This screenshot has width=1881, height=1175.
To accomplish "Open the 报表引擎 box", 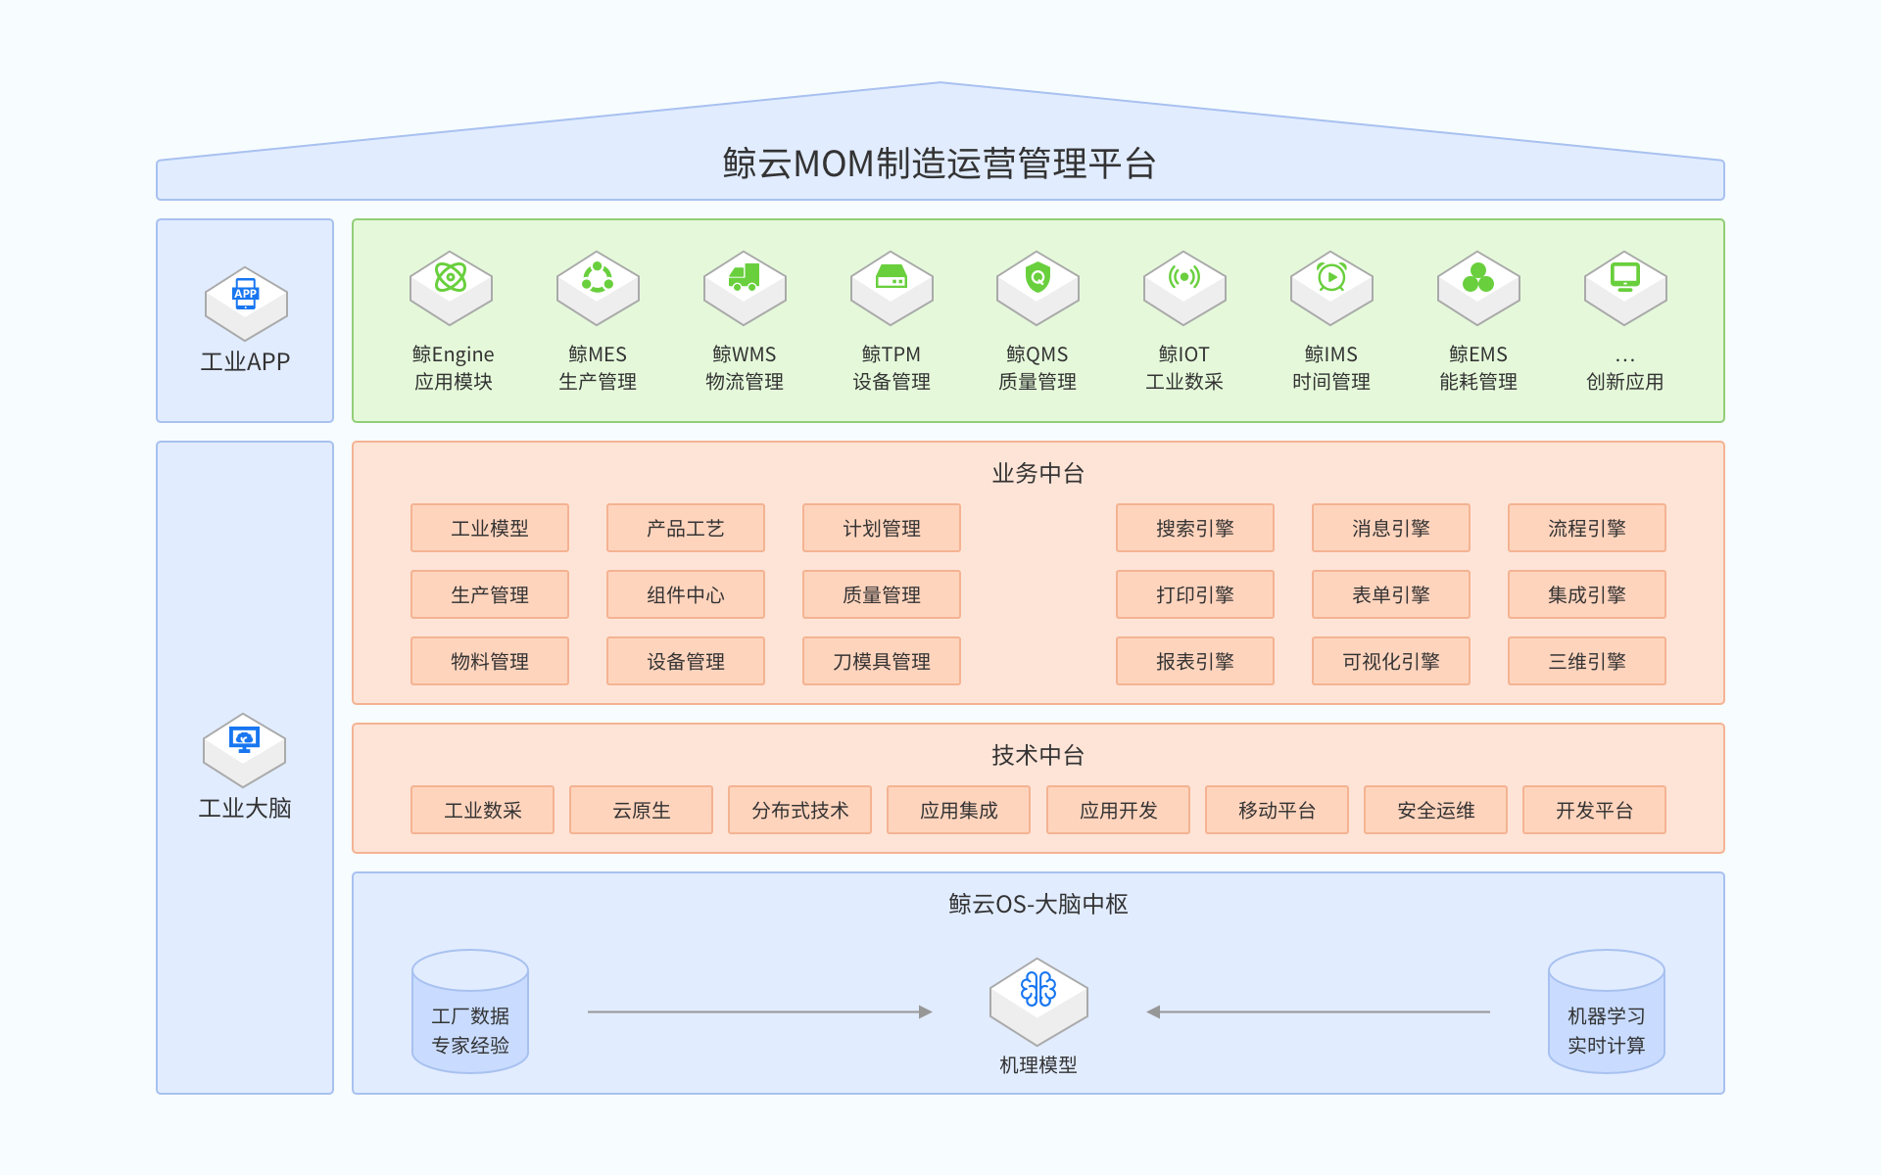I will (x=1195, y=661).
